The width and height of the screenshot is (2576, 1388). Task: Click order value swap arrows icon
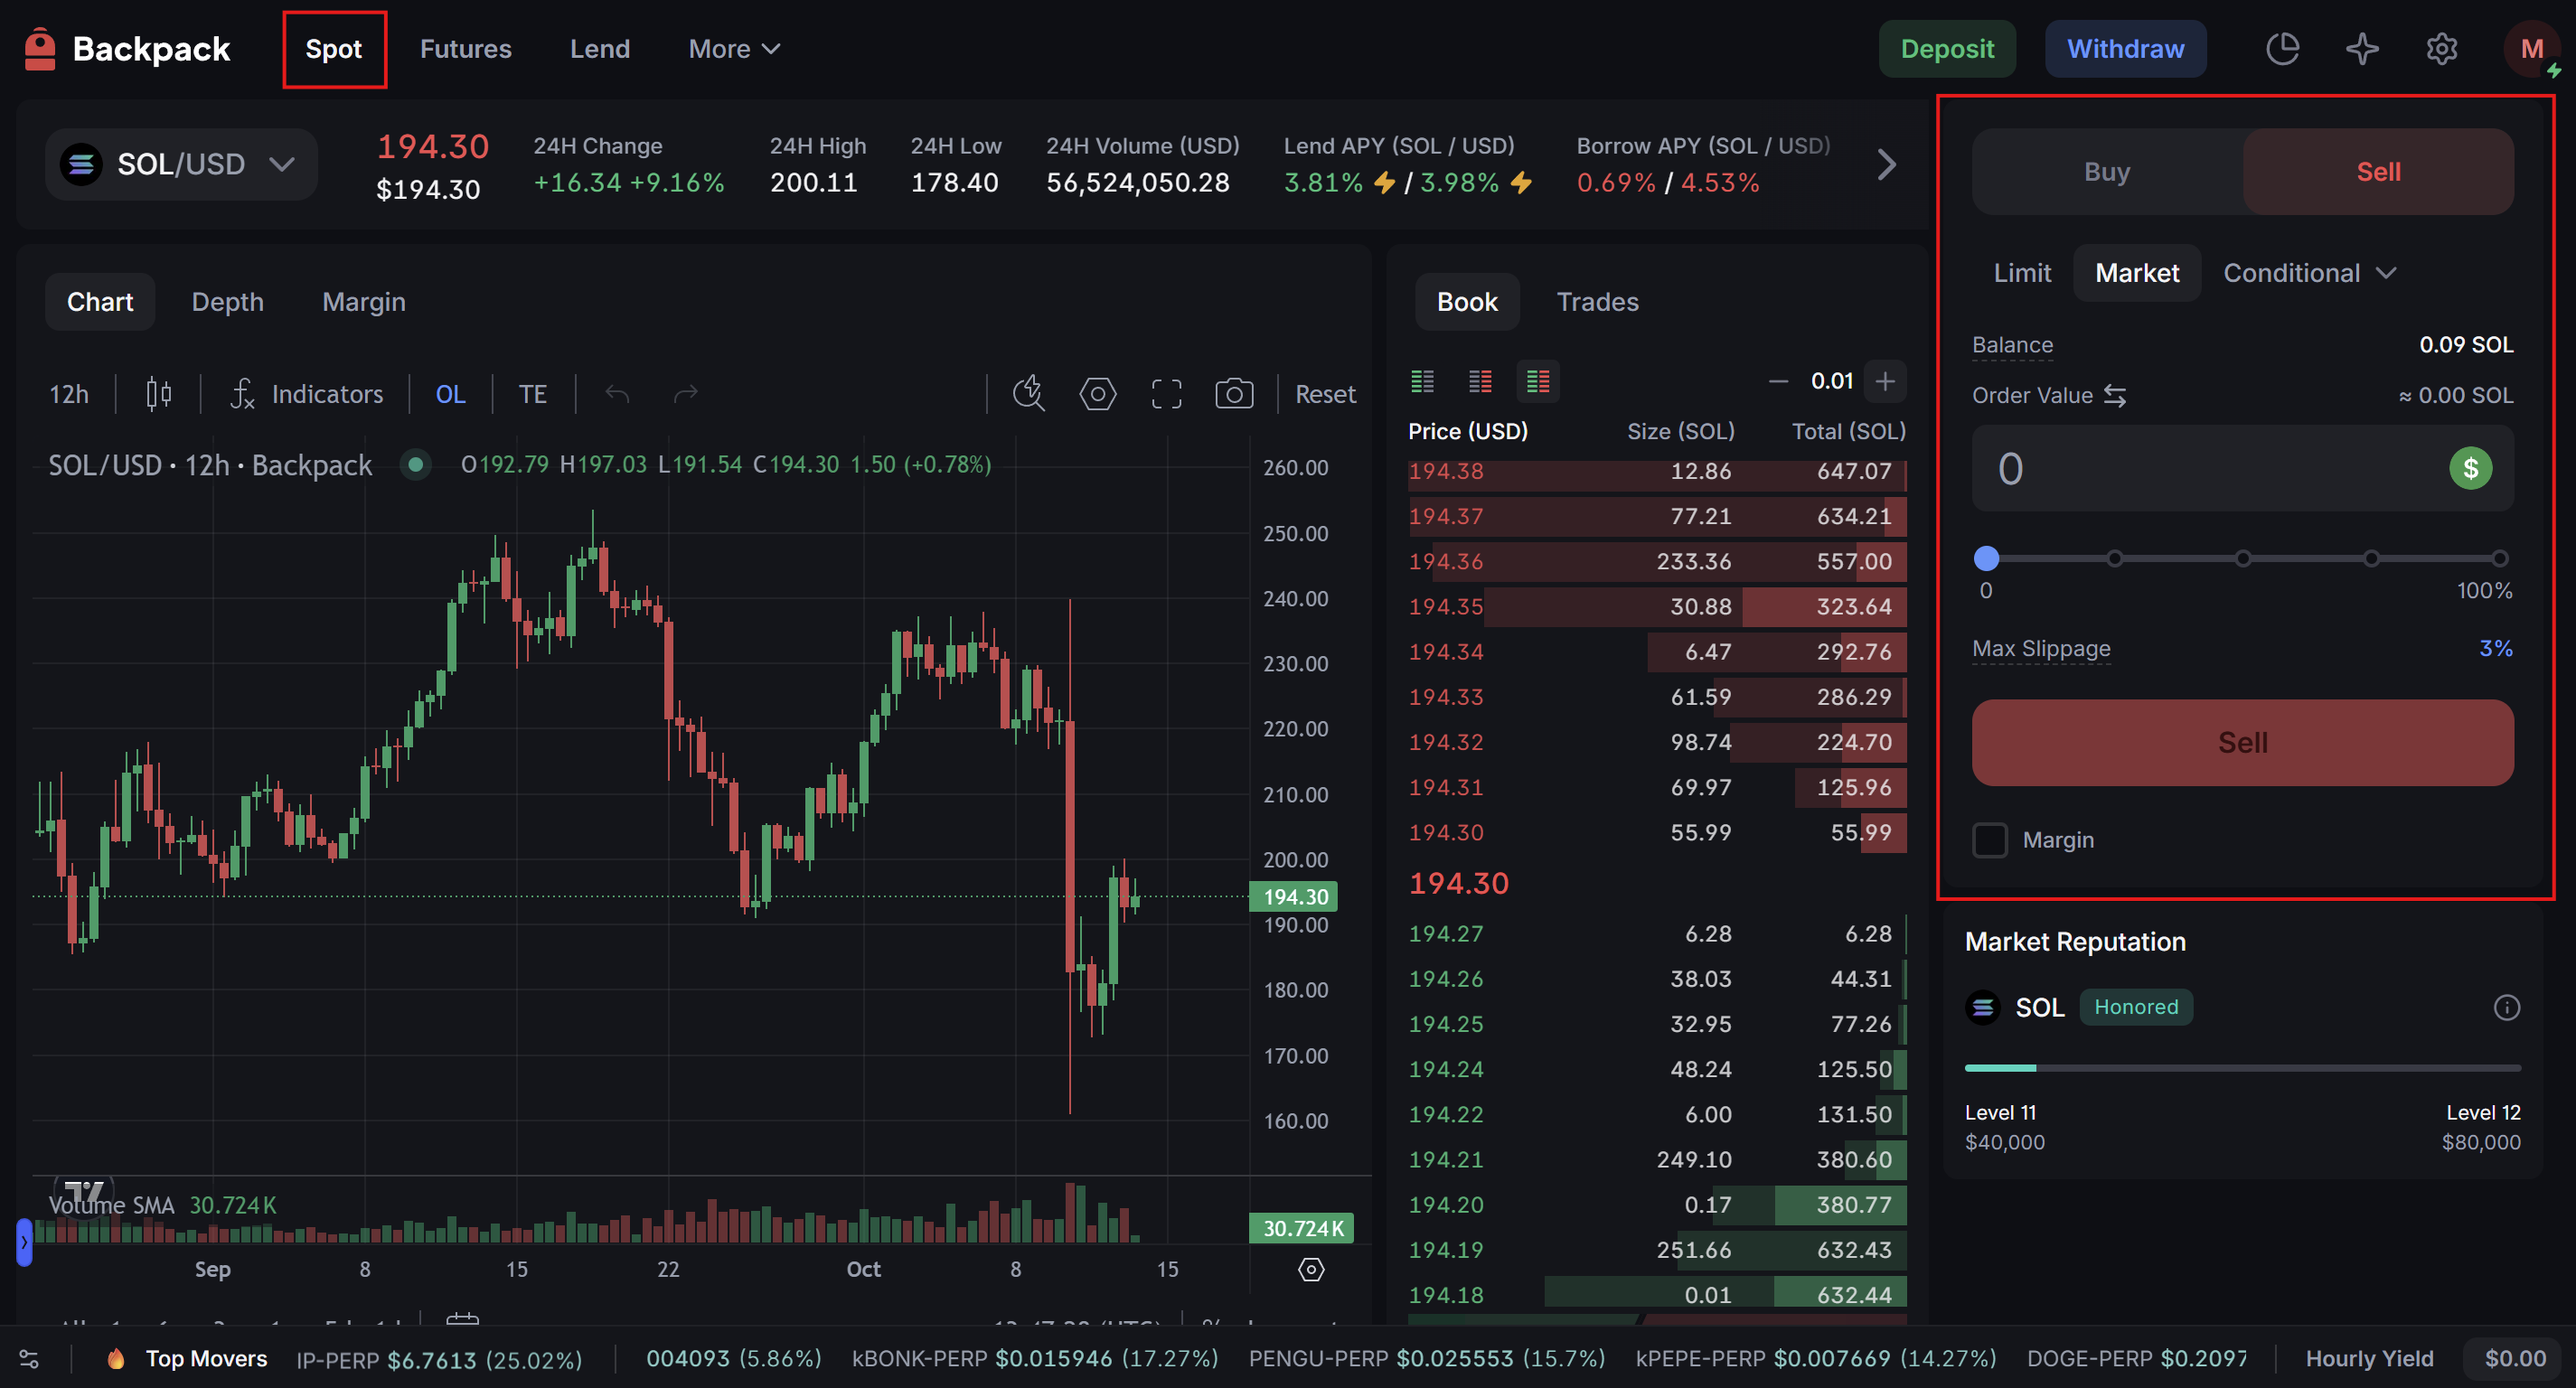click(2115, 396)
